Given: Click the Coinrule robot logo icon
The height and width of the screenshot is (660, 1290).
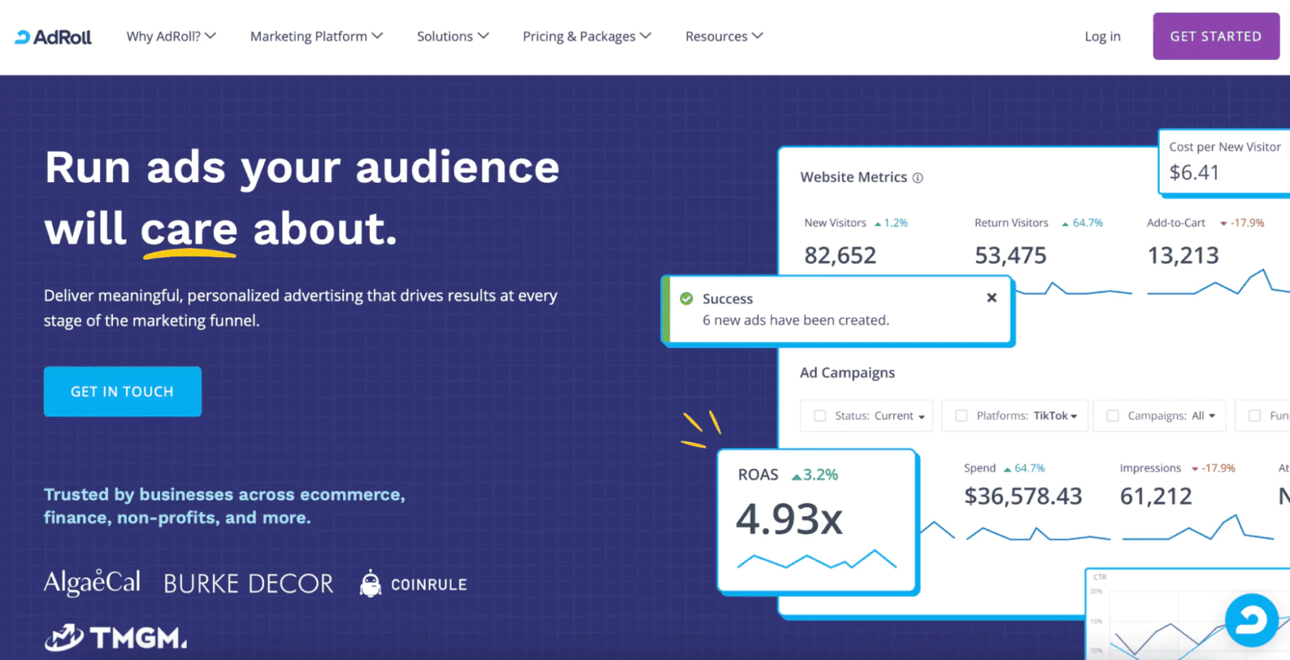Looking at the screenshot, I should coord(370,583).
